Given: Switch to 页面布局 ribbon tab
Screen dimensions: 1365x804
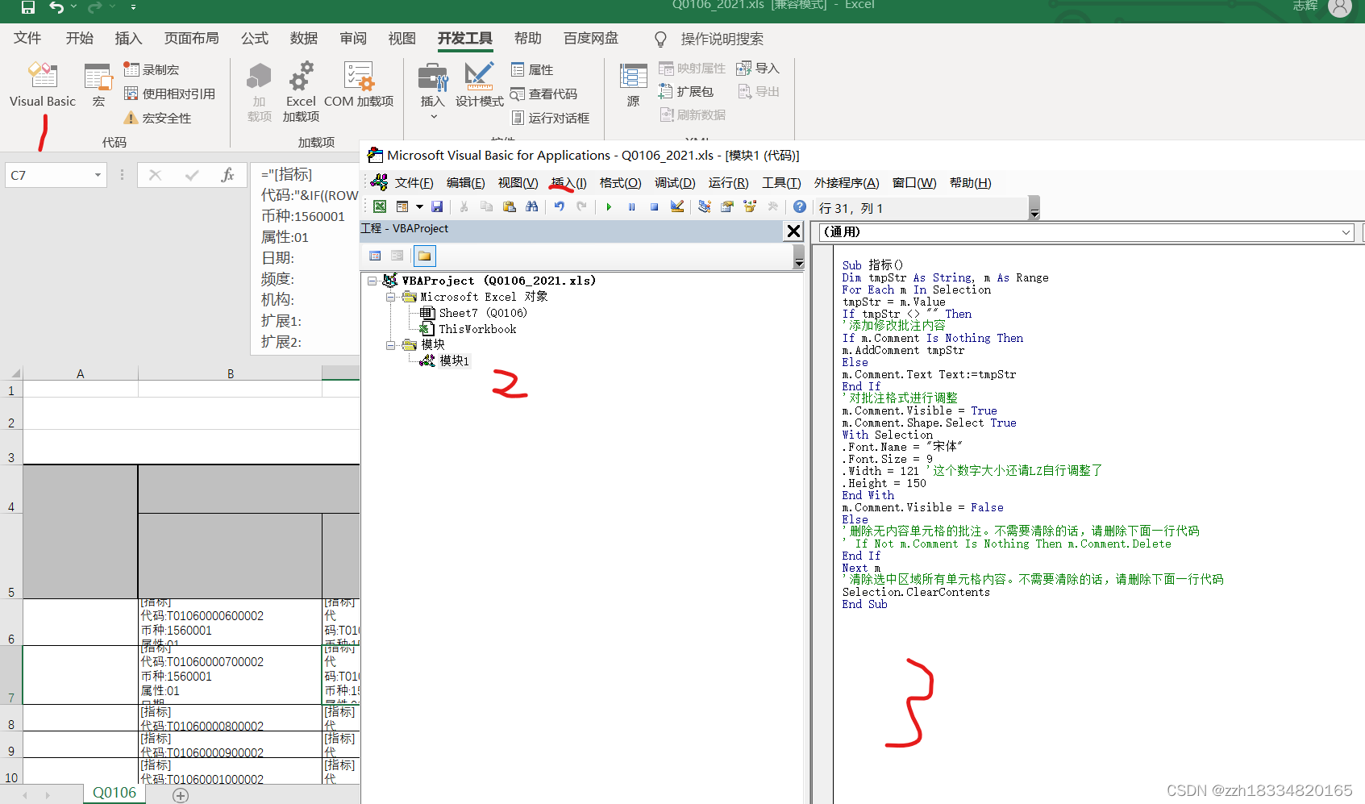Looking at the screenshot, I should (191, 38).
